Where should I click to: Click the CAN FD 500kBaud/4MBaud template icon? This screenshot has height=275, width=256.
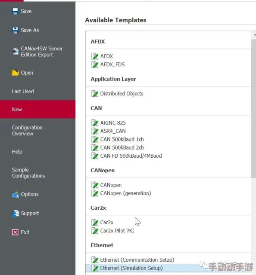coord(95,156)
